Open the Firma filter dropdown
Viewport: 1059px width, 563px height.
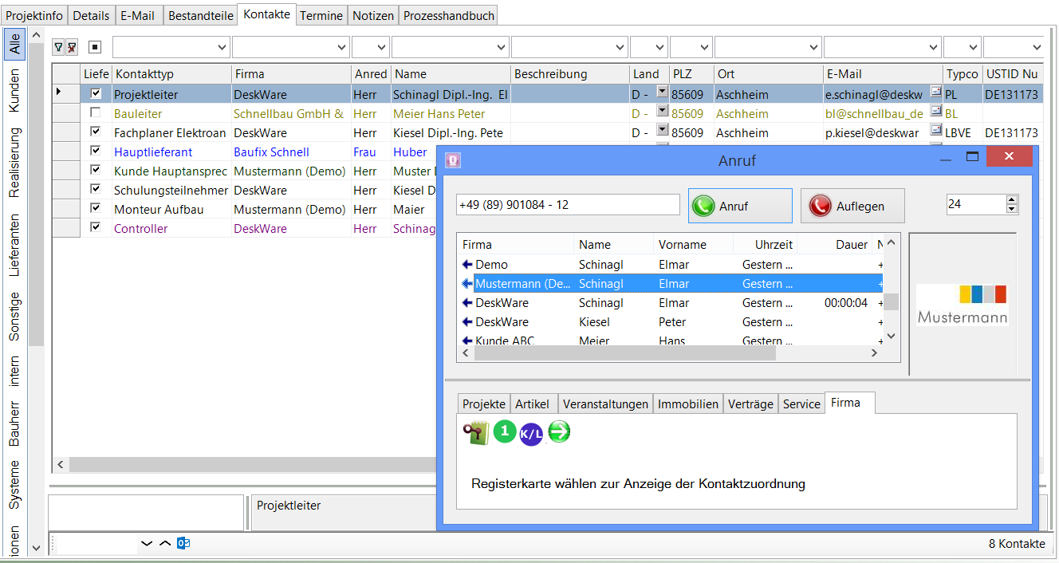pyautogui.click(x=342, y=48)
